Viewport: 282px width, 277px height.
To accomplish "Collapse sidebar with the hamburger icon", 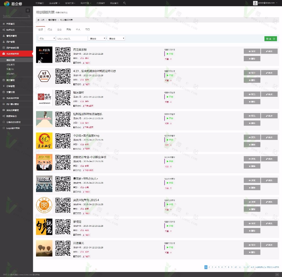I will pyautogui.click(x=28, y=10).
